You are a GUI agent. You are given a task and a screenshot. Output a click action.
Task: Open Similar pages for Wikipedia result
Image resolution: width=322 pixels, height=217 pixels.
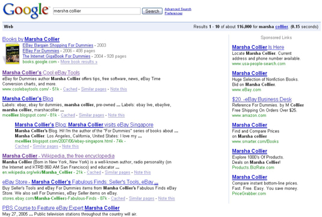coord(117,172)
